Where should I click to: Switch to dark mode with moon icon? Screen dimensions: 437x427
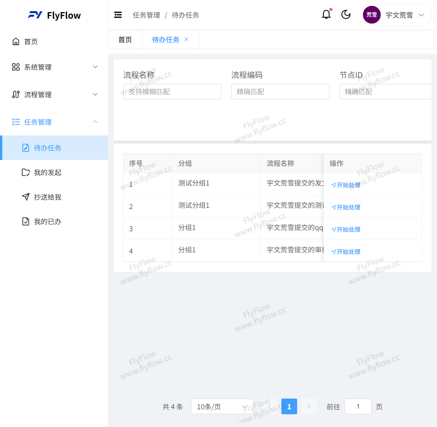point(346,15)
